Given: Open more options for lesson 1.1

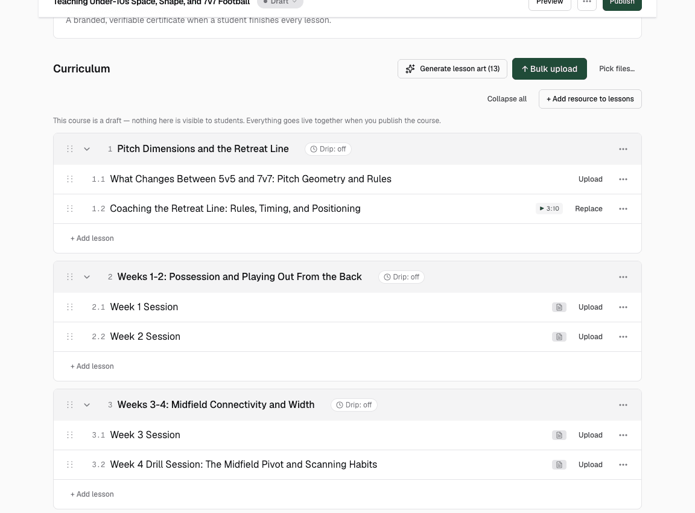Looking at the screenshot, I should pyautogui.click(x=623, y=179).
